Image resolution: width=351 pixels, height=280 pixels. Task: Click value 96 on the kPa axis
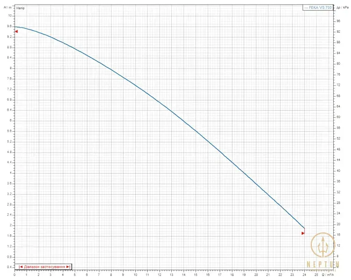[x=338, y=21]
